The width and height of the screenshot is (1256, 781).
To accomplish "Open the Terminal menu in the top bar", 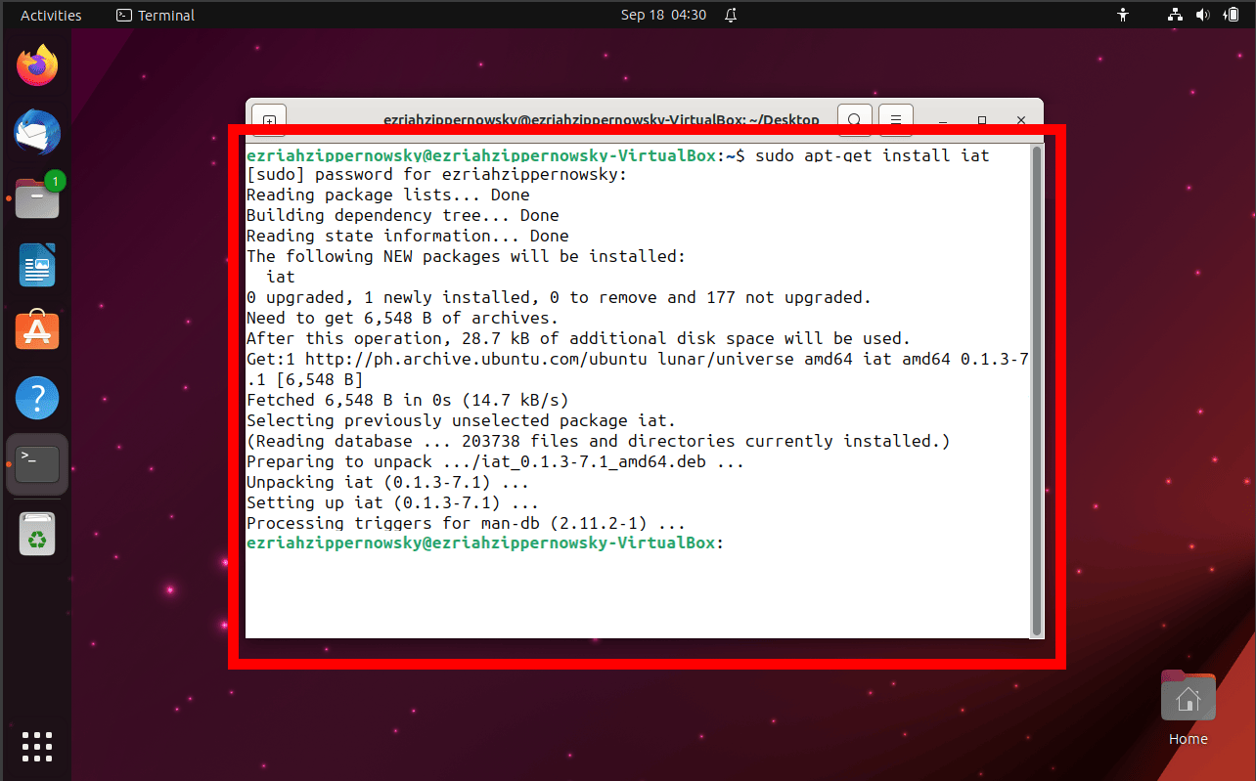I will coord(155,15).
